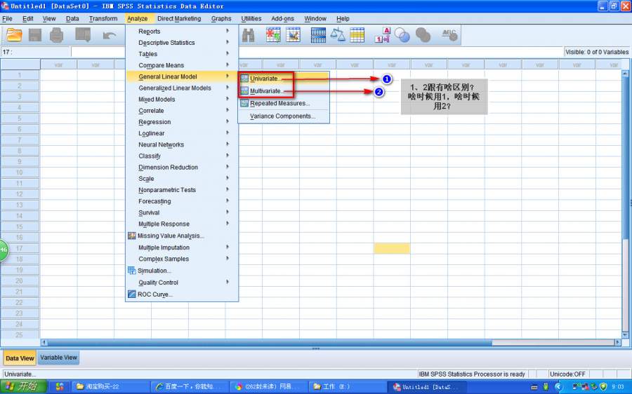The width and height of the screenshot is (632, 394).
Task: Open the Add-ons menu
Action: [282, 18]
